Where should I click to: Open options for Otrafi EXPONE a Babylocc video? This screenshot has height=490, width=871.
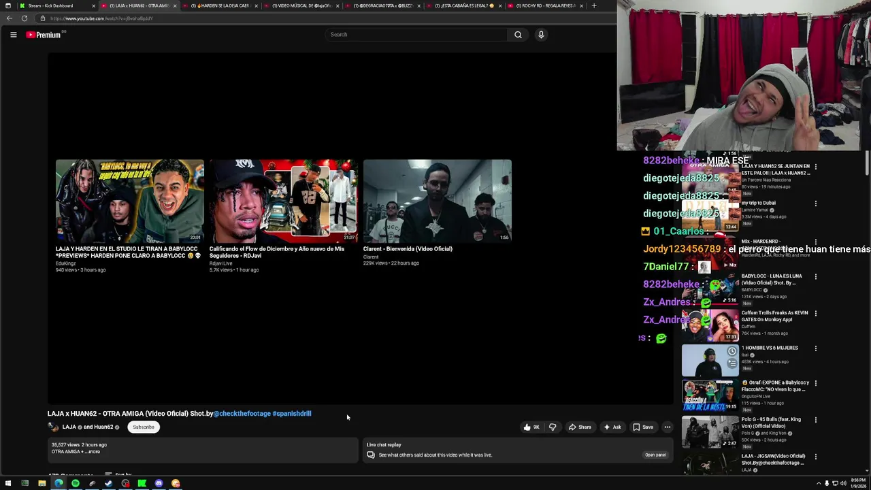(816, 383)
